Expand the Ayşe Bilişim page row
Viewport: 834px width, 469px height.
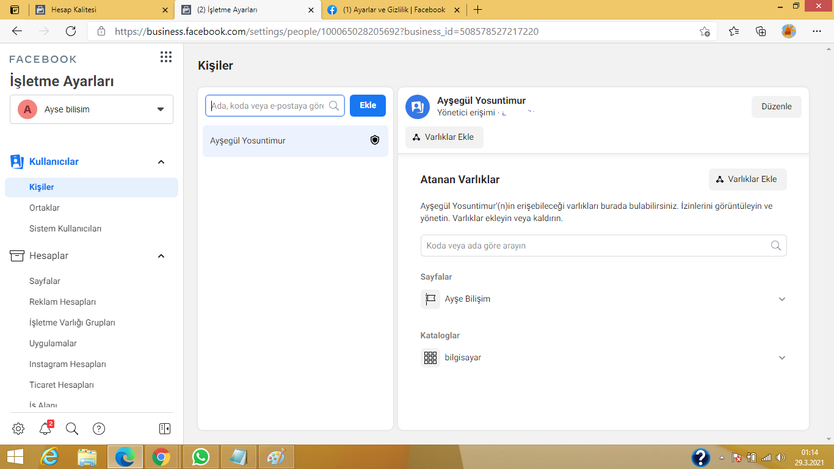tap(782, 299)
